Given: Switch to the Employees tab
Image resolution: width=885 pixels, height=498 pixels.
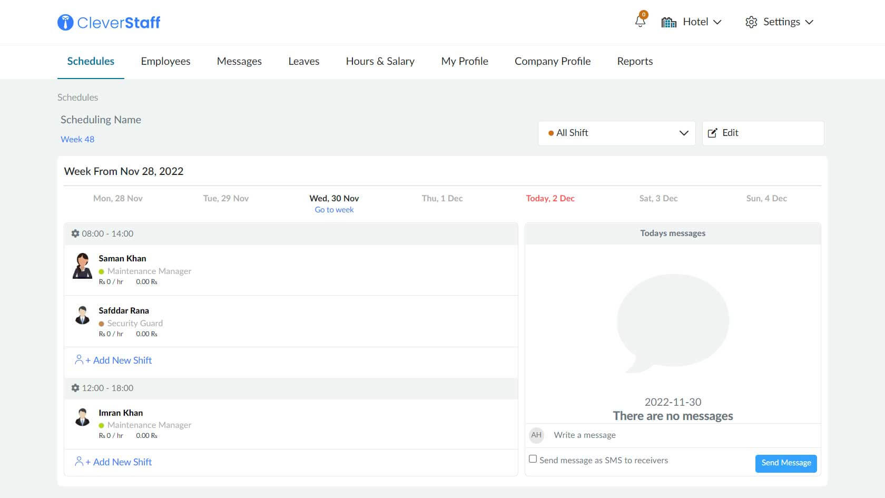Looking at the screenshot, I should tap(165, 61).
